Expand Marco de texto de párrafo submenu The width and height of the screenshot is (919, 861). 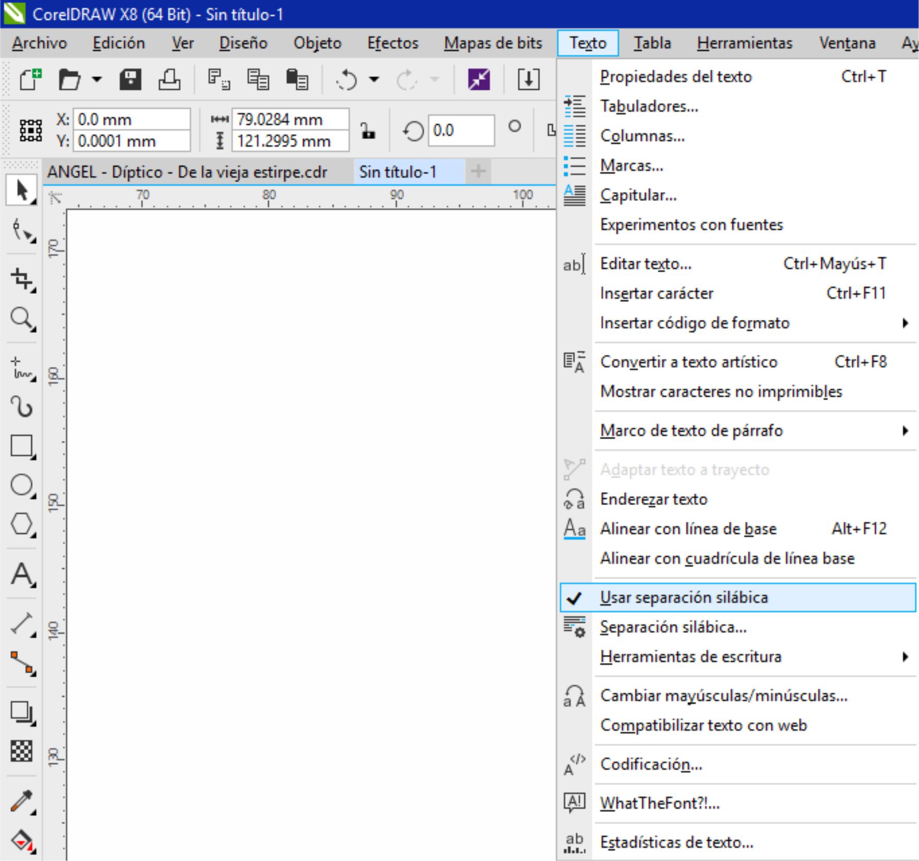pos(905,430)
